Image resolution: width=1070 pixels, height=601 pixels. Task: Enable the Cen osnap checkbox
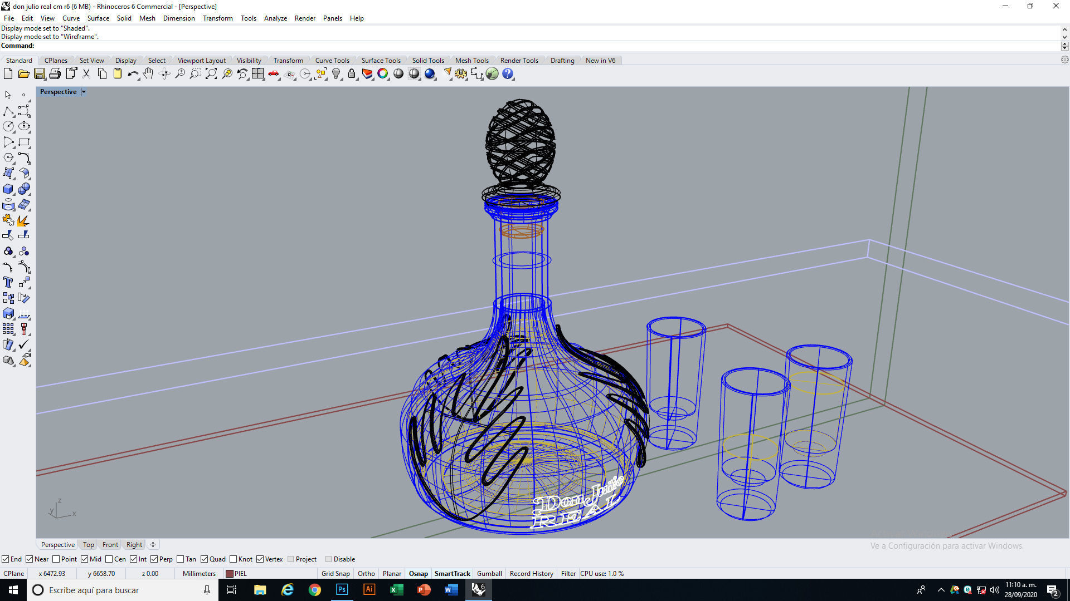pos(109,559)
